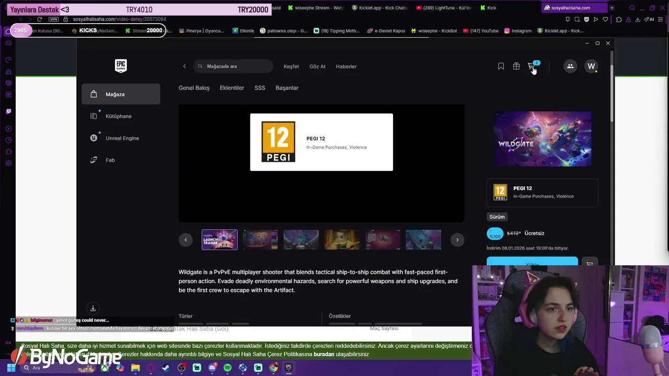This screenshot has height=376, width=669.
Task: Select the second screenshot thumbnail in carousel
Action: 301,240
